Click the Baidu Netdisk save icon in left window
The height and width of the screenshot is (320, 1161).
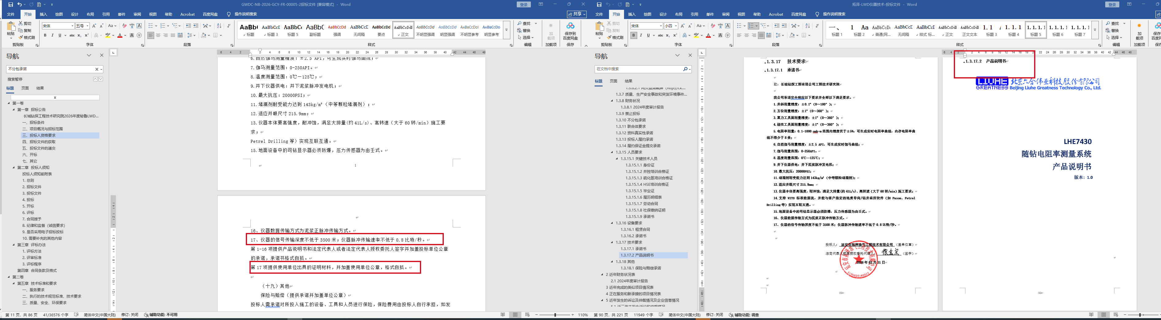click(570, 31)
